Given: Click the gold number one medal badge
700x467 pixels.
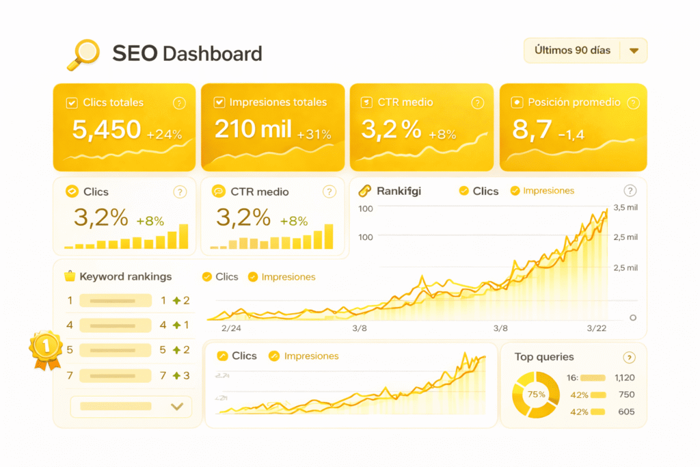Looking at the screenshot, I should point(46,347).
